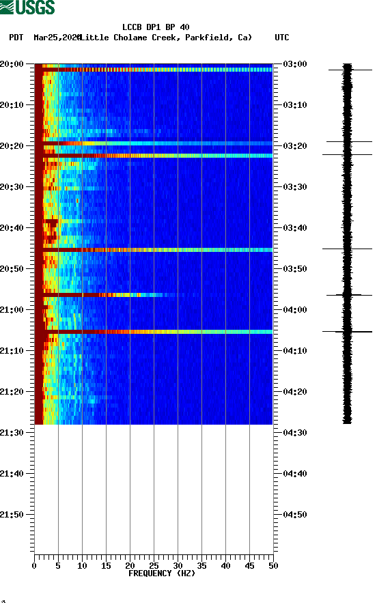Click the 'PDT' time zone label
This screenshot has height=609, width=377.
tap(16, 38)
